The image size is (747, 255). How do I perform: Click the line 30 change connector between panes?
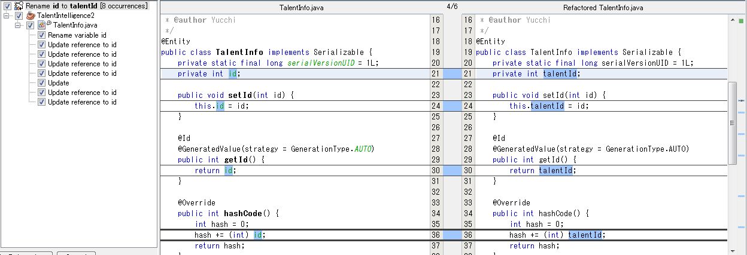452,170
